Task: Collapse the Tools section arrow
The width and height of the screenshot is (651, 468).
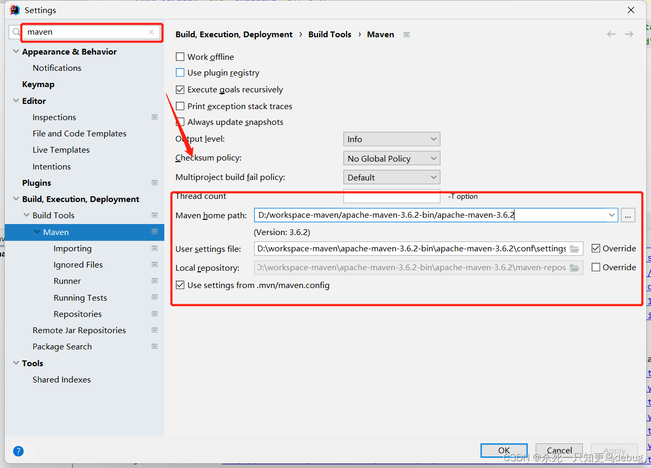Action: 16,363
